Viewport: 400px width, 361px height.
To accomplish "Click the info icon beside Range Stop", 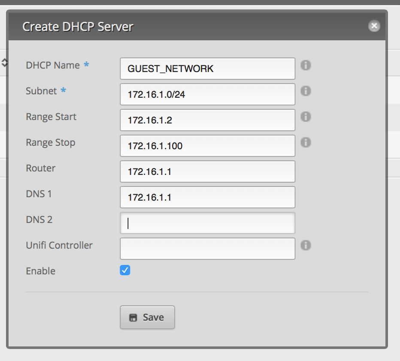I will coord(306,142).
